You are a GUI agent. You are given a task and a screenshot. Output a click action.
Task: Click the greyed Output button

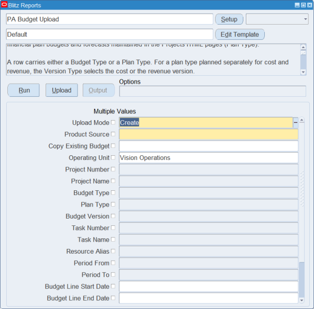99,90
